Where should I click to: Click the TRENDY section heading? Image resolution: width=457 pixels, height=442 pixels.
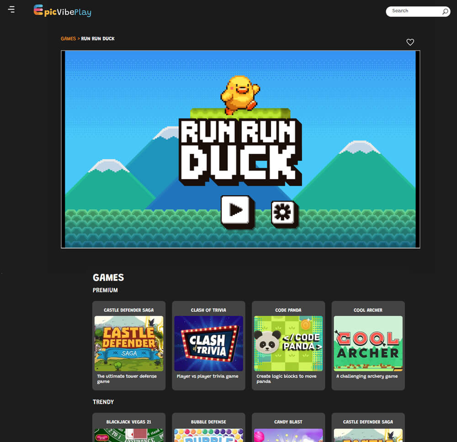103,402
